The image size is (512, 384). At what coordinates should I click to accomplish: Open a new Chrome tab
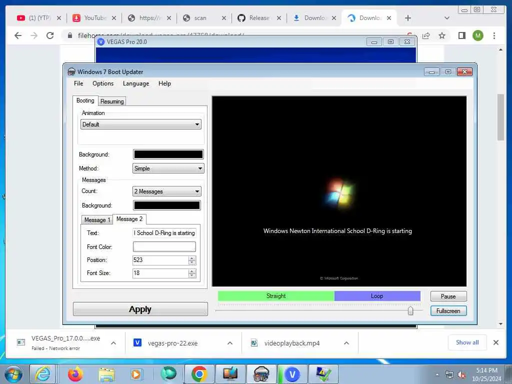(408, 18)
